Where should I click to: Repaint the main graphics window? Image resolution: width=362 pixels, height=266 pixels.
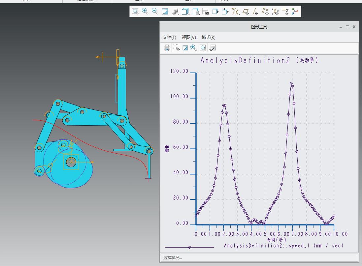coord(165,11)
